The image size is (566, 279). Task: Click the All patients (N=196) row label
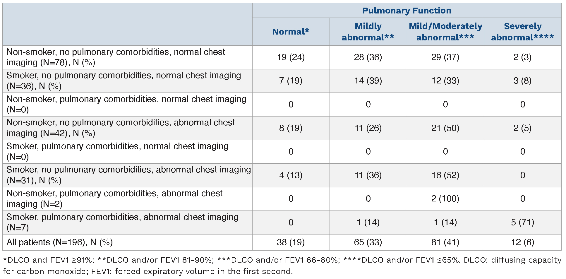(59, 242)
